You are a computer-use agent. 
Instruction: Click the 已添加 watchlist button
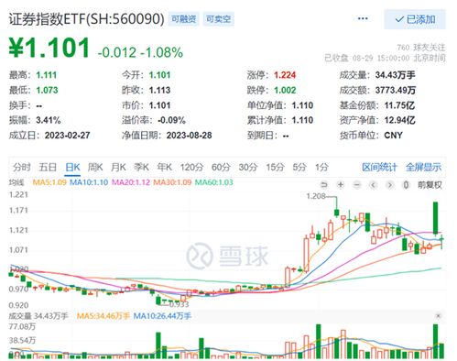coord(415,19)
